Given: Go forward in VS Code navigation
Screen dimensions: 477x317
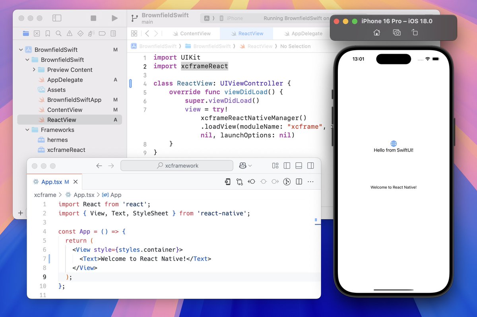Looking at the screenshot, I should (111, 166).
